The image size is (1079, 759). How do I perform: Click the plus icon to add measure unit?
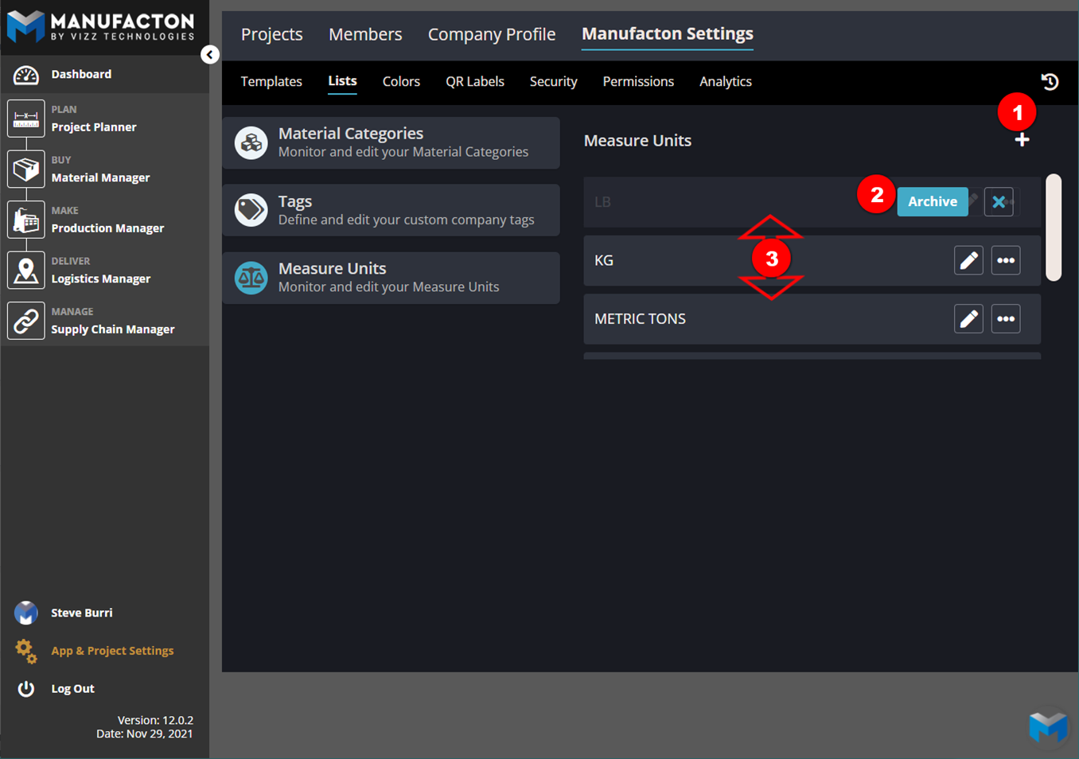coord(1022,141)
